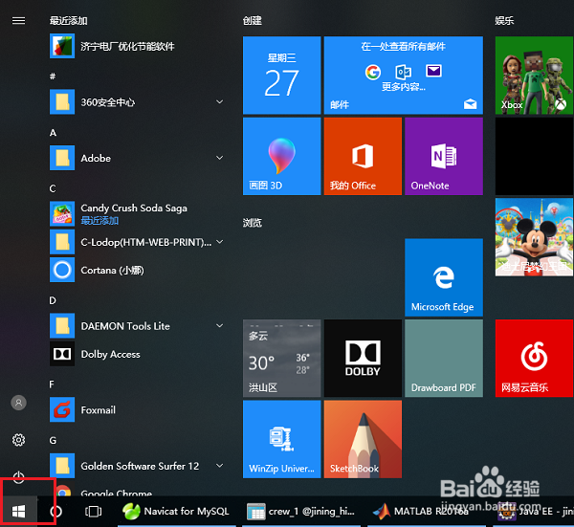
Task: Open Drawboard PDF tile
Action: 444,359
